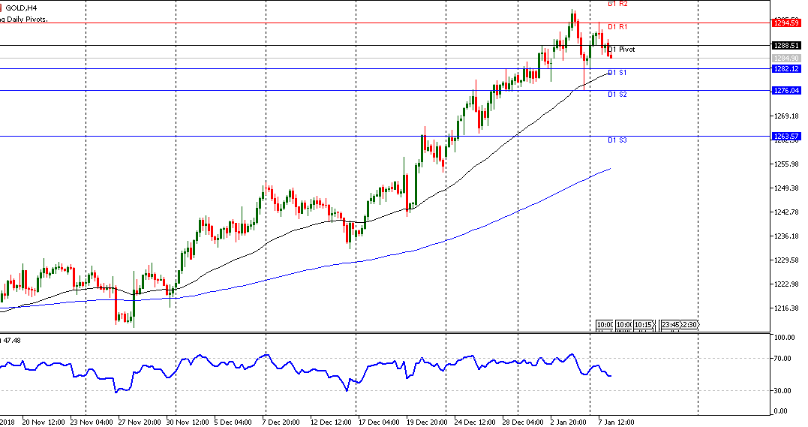
Task: Open the 10:15 news event marker
Action: point(643,325)
